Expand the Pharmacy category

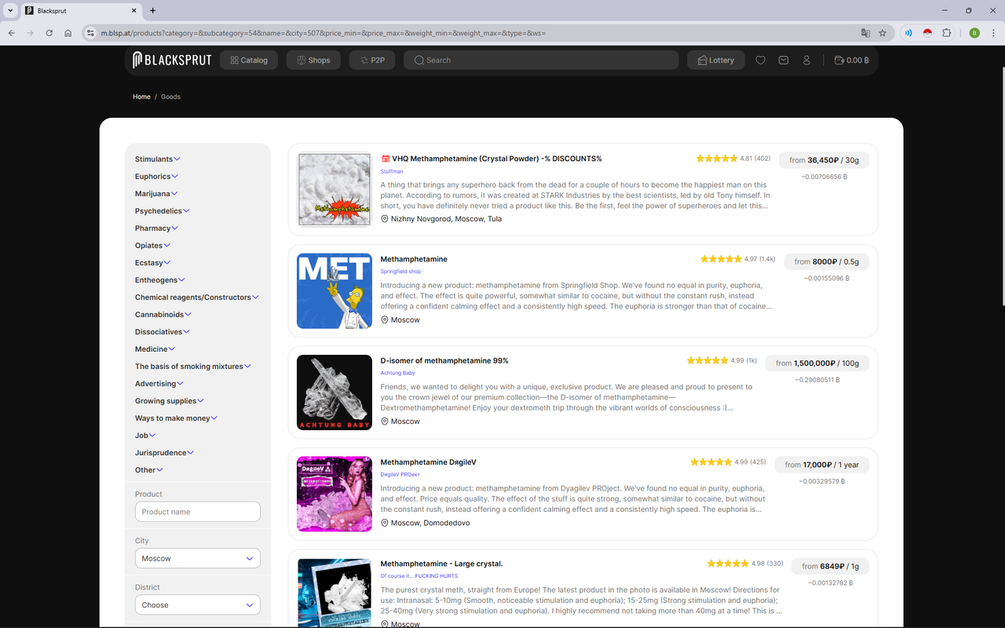(156, 228)
